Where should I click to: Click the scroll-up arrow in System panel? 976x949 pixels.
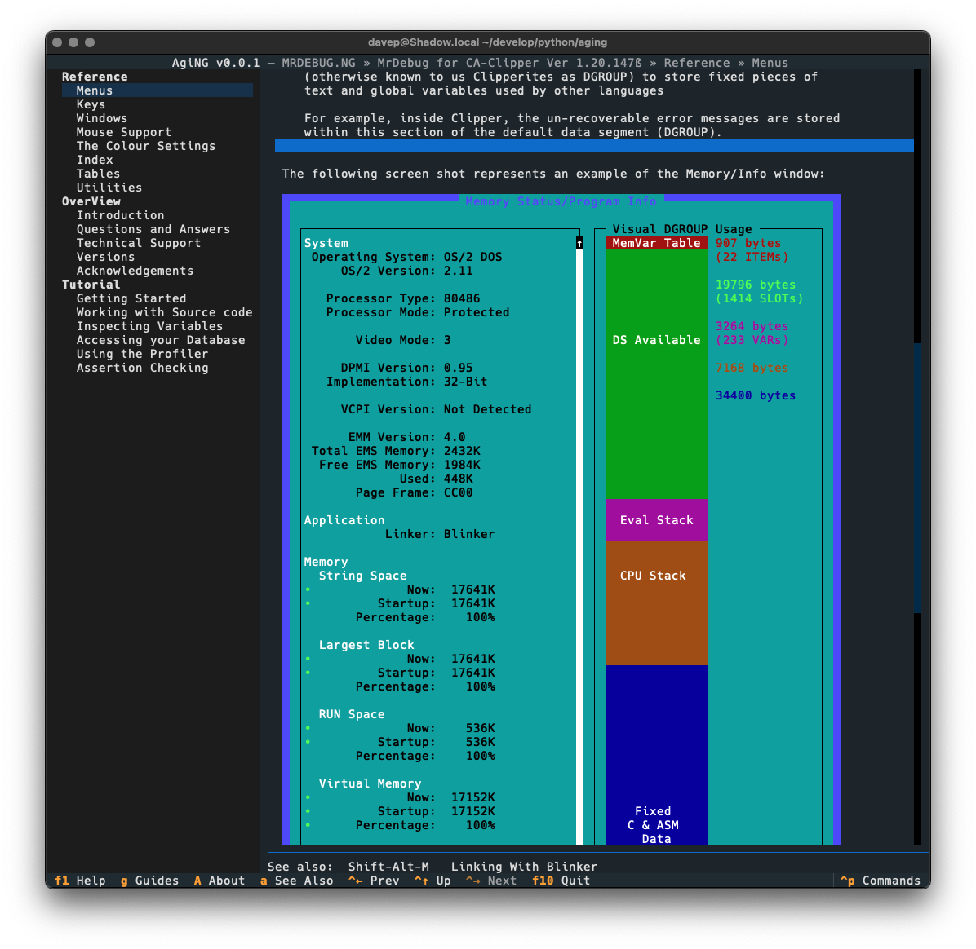tap(579, 243)
